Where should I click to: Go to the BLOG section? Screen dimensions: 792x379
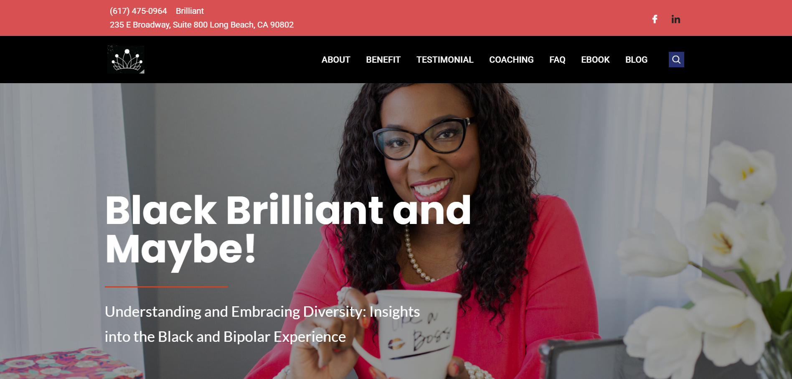(636, 60)
